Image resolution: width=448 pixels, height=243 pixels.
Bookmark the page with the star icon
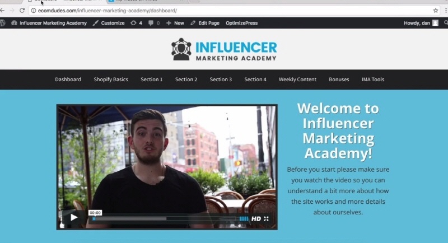tap(436, 11)
